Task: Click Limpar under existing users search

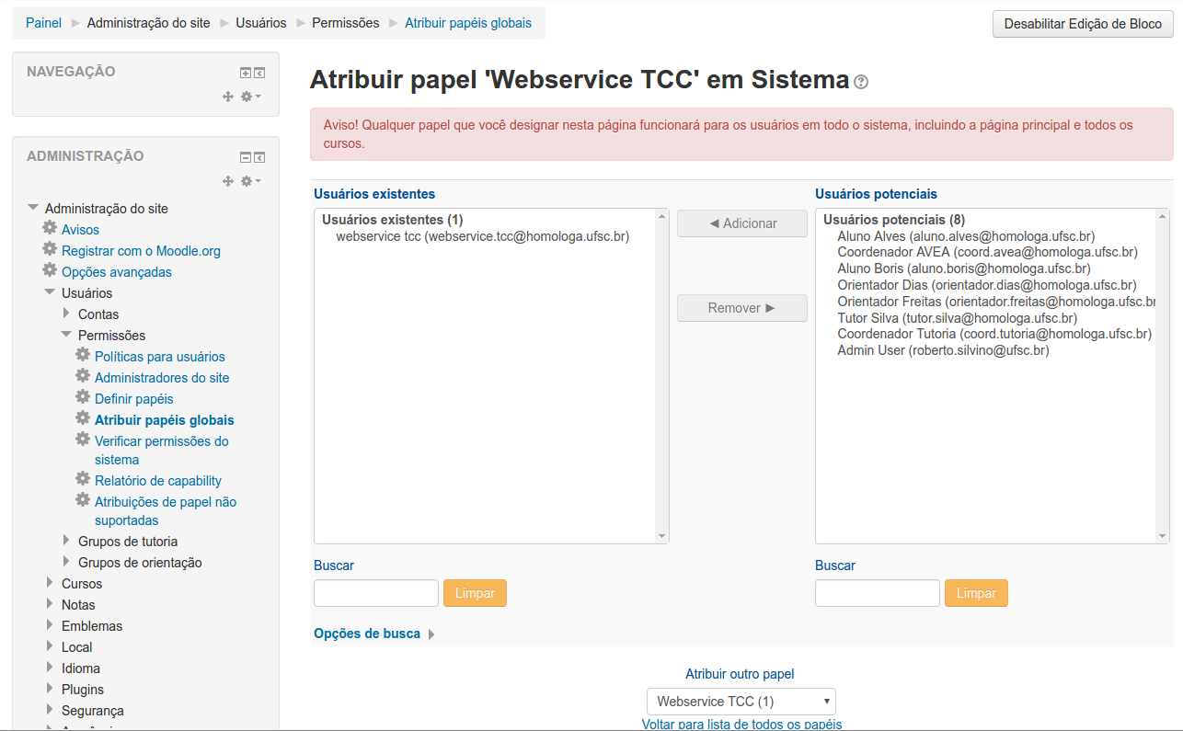Action: [x=475, y=593]
